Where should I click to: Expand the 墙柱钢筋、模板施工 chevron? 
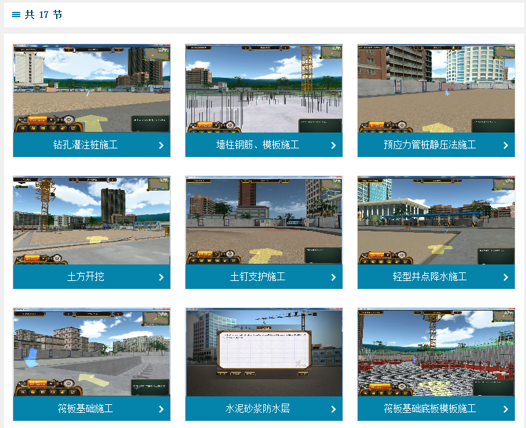click(333, 145)
